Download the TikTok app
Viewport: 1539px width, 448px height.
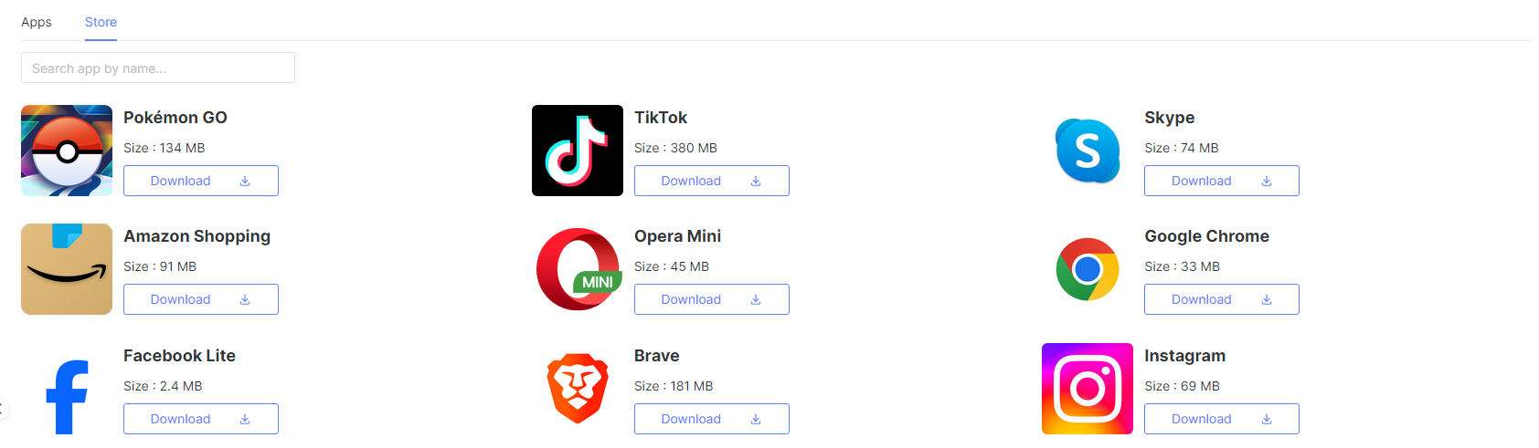click(712, 181)
